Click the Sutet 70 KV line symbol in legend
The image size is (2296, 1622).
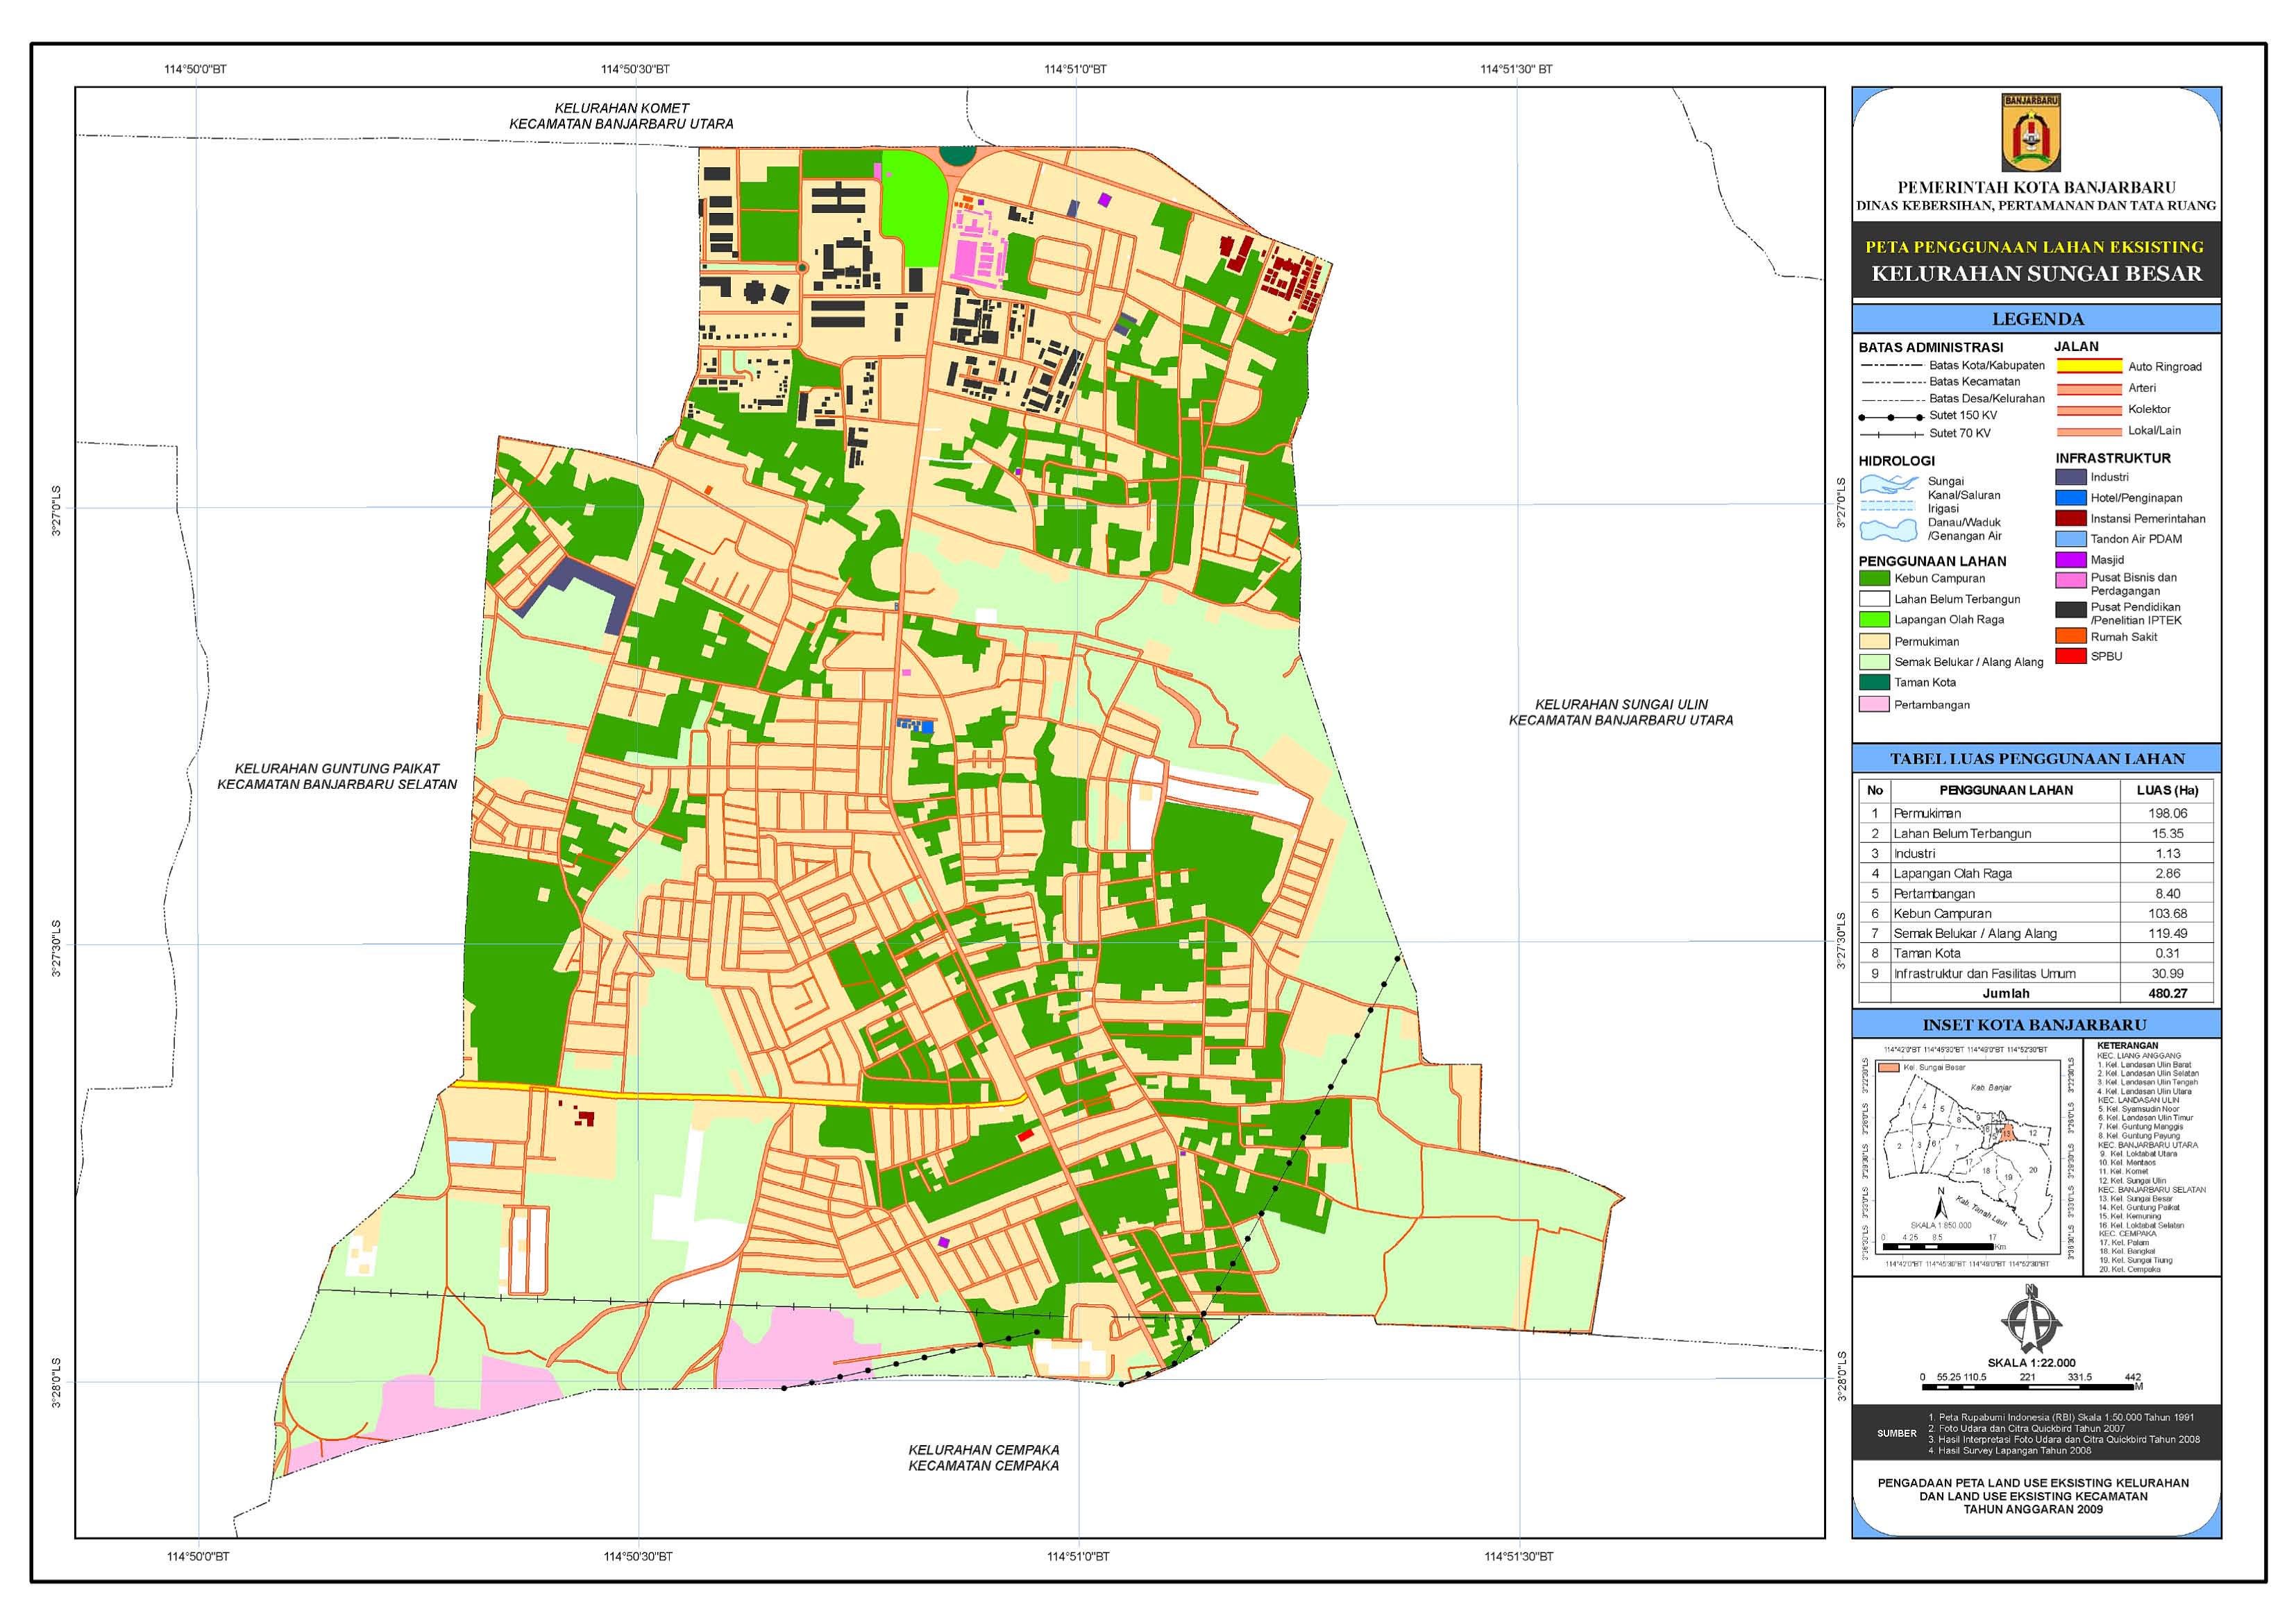point(1891,434)
